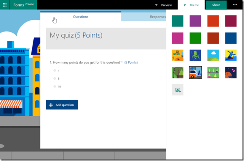The image size is (244, 161).
Task: Choose the space rocket planet theme image
Action: 231,72
